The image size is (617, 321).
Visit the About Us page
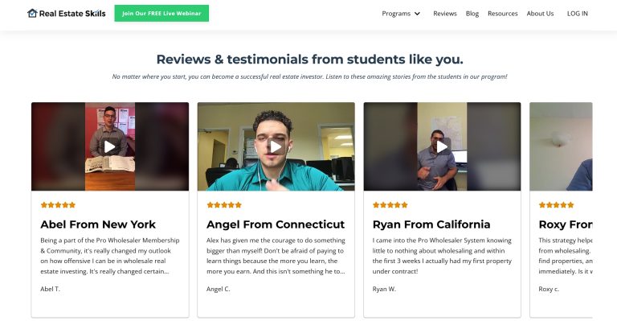(x=540, y=14)
